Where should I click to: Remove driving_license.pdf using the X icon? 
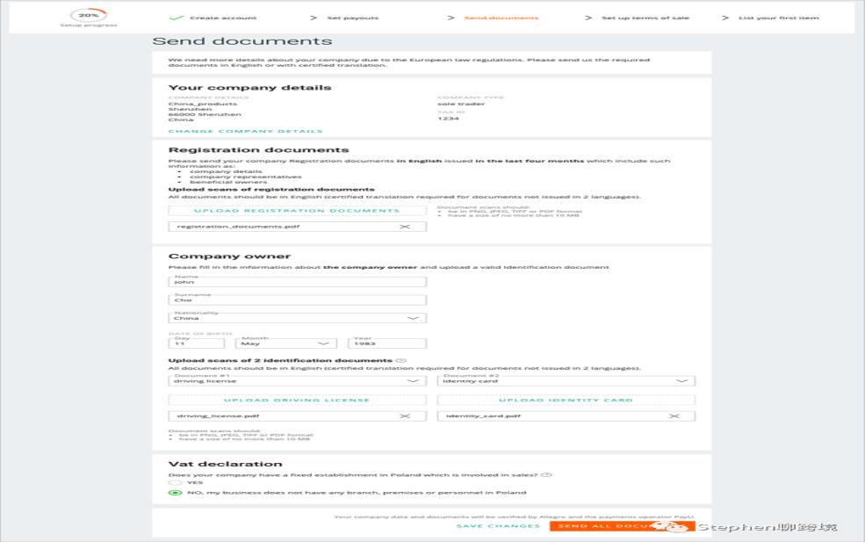pos(405,416)
